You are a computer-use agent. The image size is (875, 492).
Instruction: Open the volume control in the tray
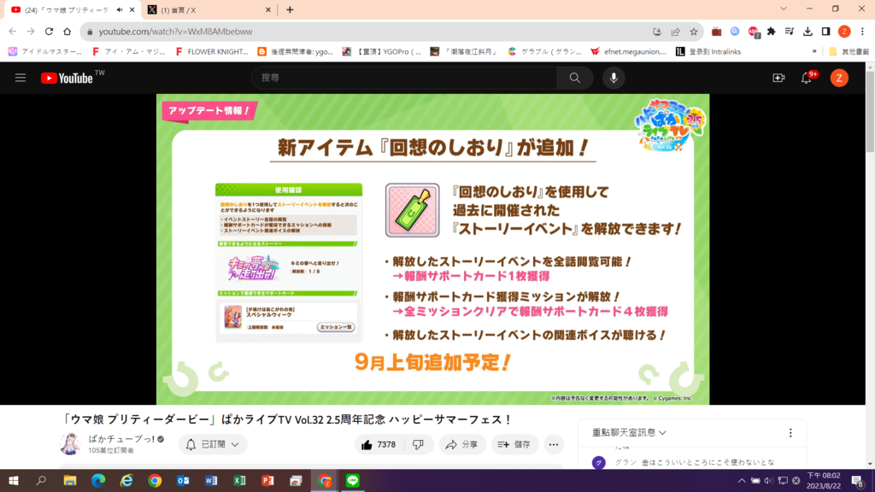coord(769,481)
